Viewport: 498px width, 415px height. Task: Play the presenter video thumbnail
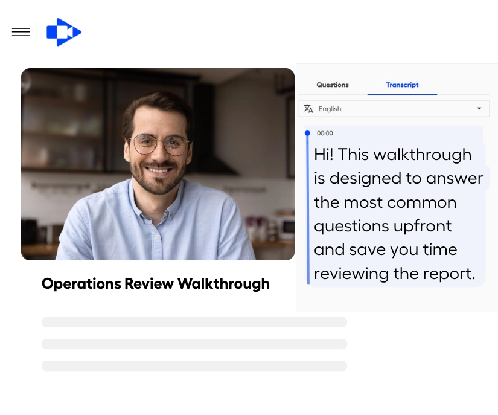point(158,164)
